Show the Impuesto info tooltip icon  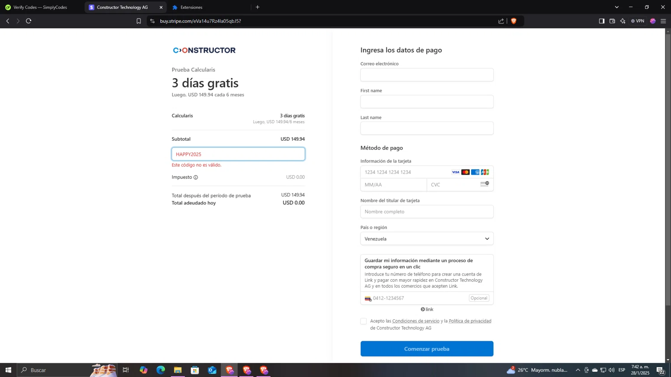[195, 177]
